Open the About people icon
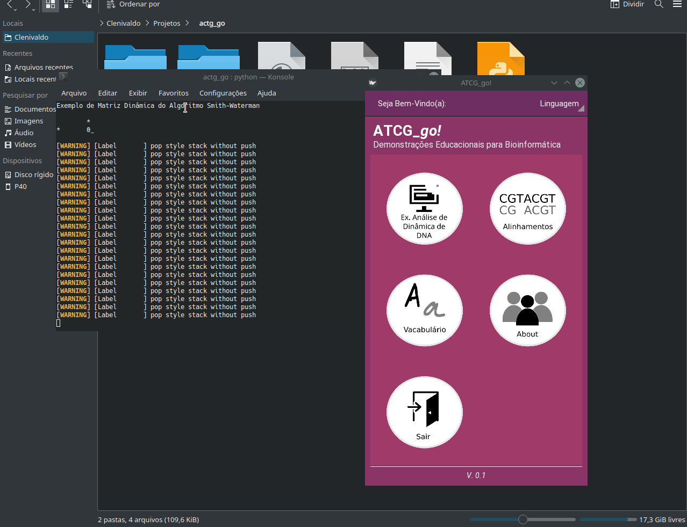The width and height of the screenshot is (687, 527). tap(527, 310)
